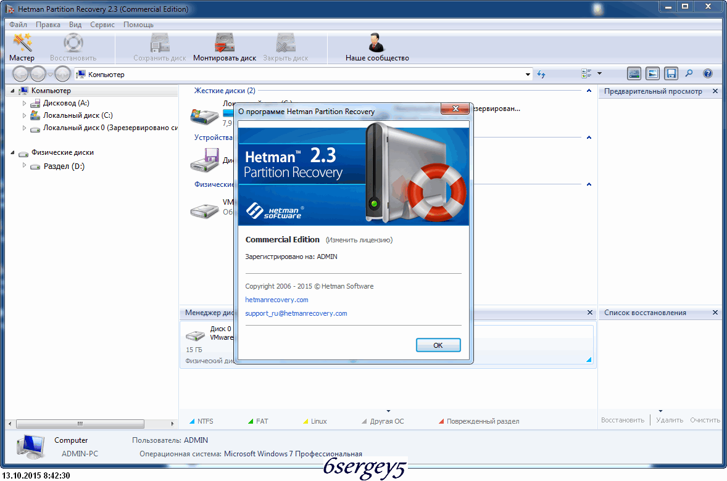Toggle the recovery list floppy button
Screen dimensions: 727x481
(x=671, y=73)
